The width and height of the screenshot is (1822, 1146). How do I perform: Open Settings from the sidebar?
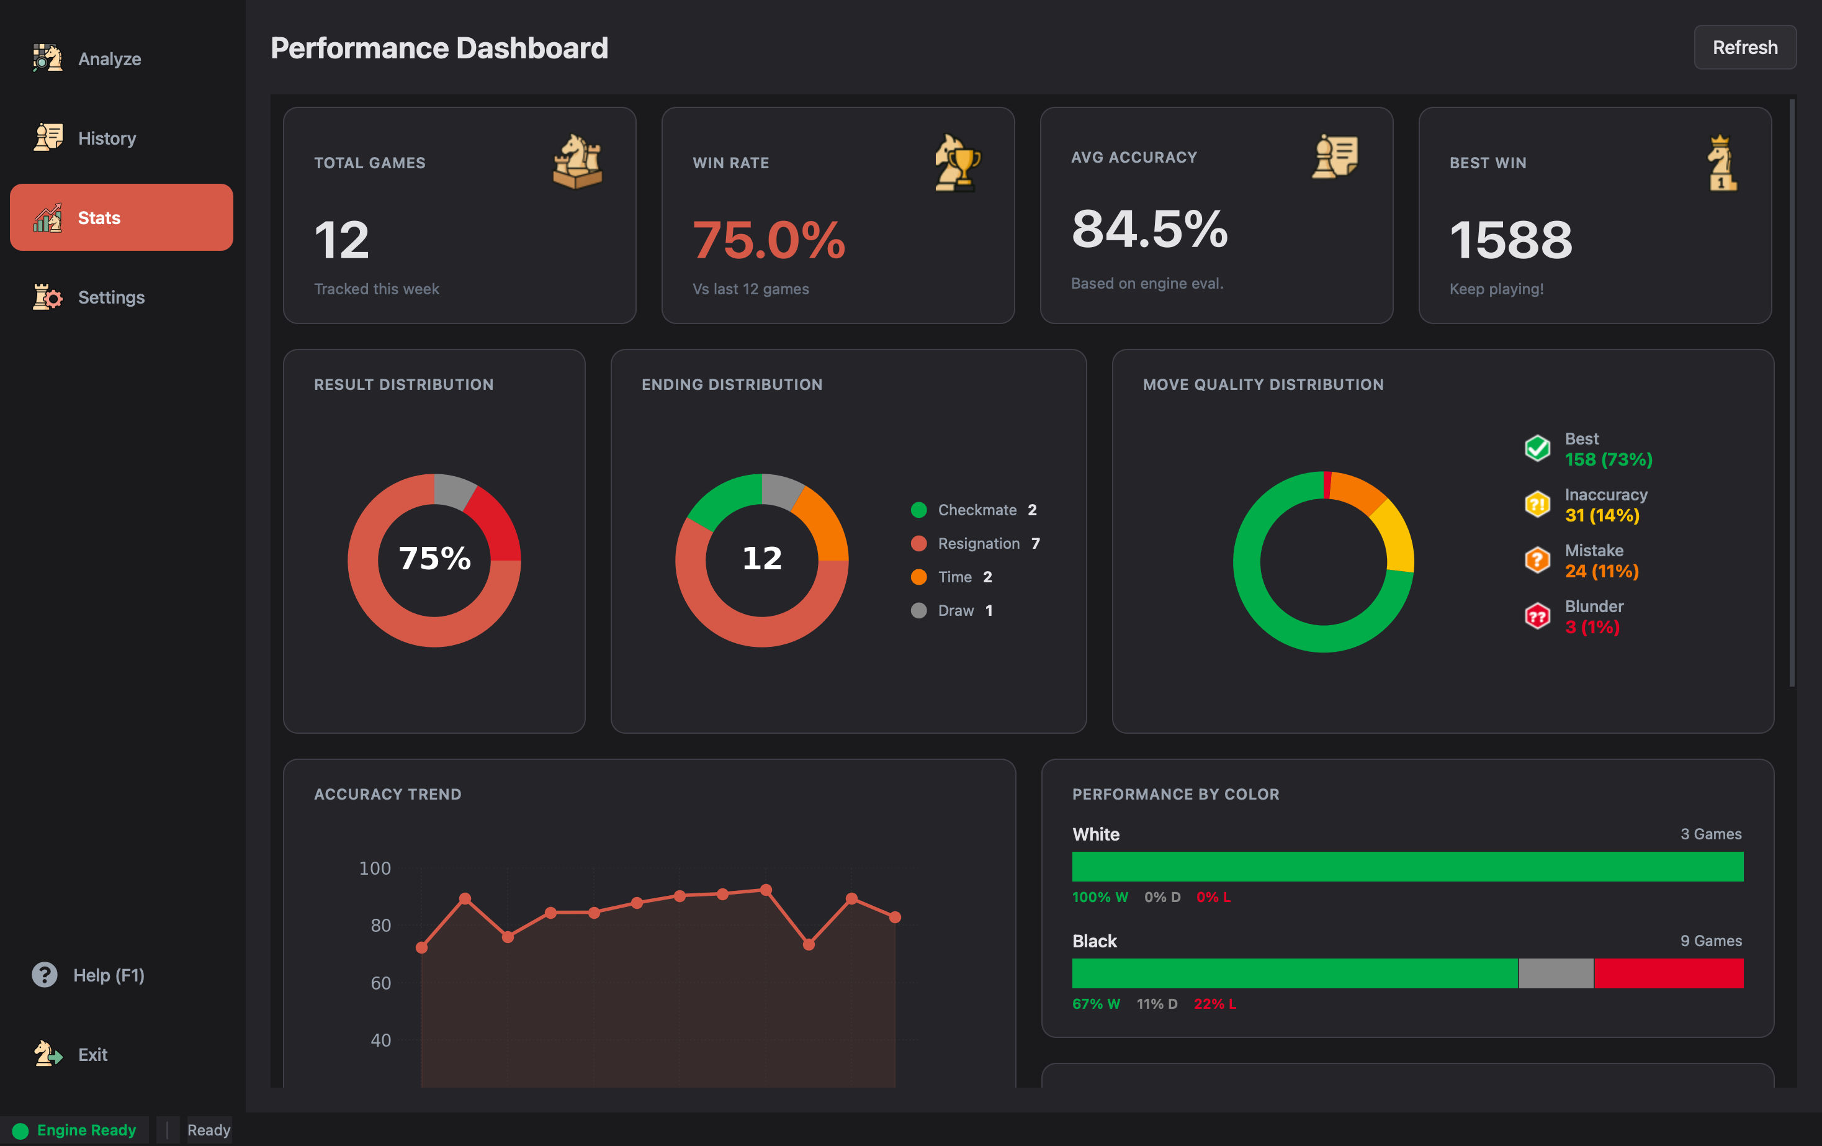pyautogui.click(x=121, y=297)
